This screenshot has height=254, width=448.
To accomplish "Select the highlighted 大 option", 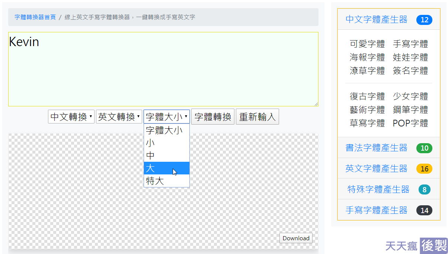I will [167, 168].
